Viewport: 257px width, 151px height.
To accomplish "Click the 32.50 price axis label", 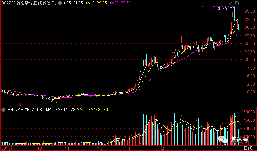I will click(x=250, y=19).
